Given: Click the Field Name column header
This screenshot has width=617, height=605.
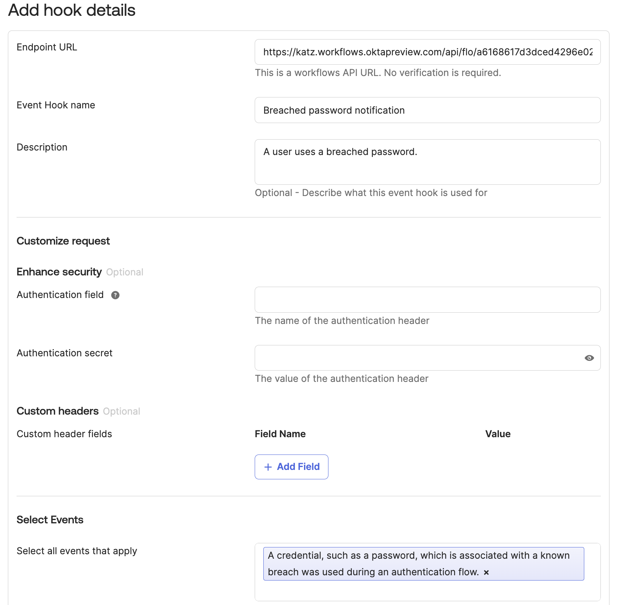Looking at the screenshot, I should click(280, 434).
